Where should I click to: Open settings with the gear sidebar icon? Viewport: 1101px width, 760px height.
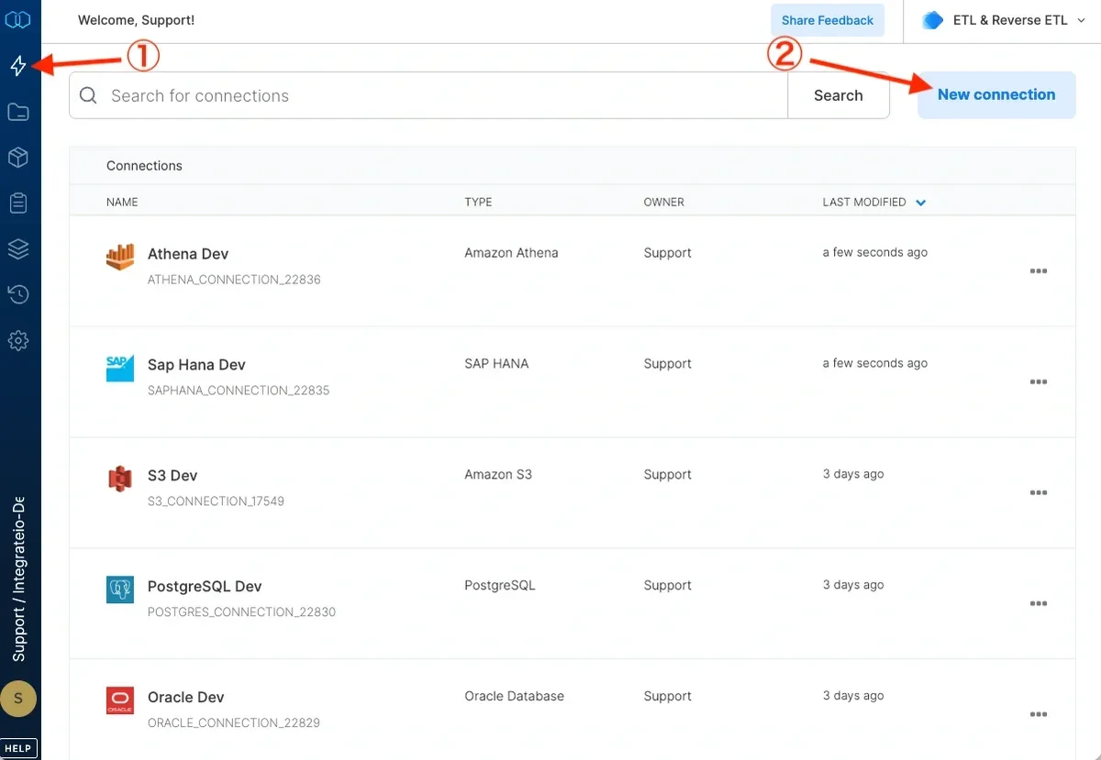(19, 340)
